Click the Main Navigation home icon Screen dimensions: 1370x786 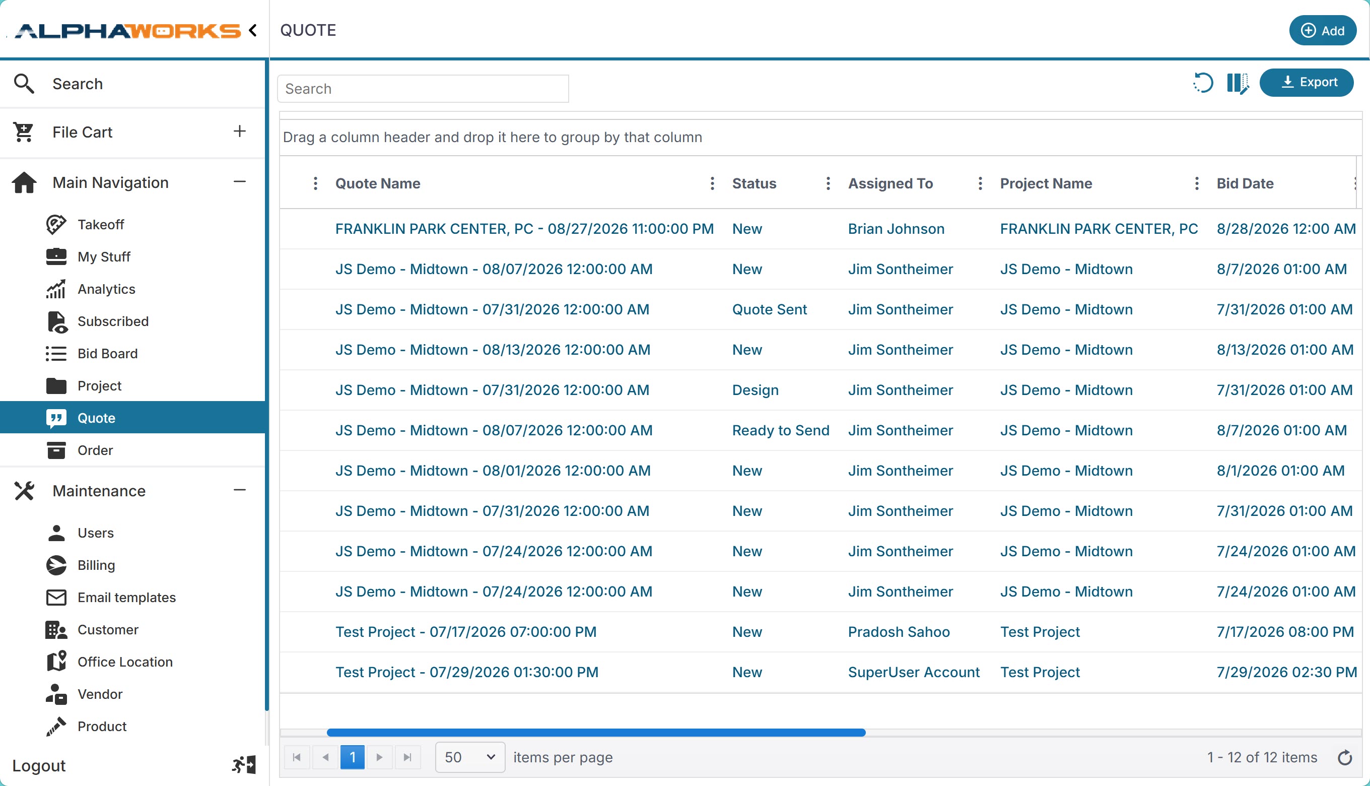click(24, 182)
